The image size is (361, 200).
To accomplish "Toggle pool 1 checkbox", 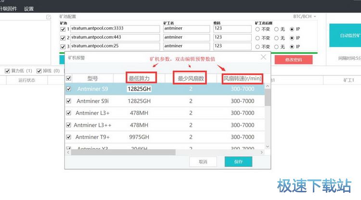I will (63, 29).
